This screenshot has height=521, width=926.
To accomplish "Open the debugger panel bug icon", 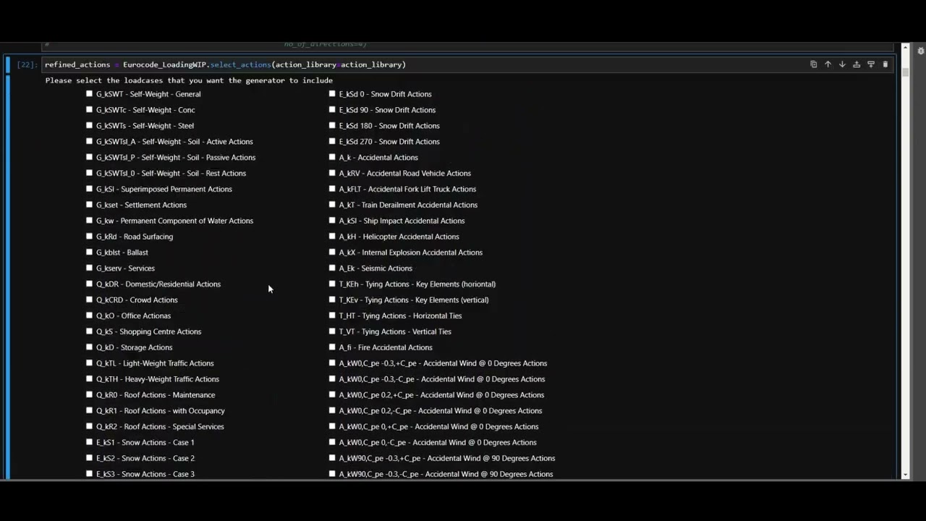I will pyautogui.click(x=920, y=51).
